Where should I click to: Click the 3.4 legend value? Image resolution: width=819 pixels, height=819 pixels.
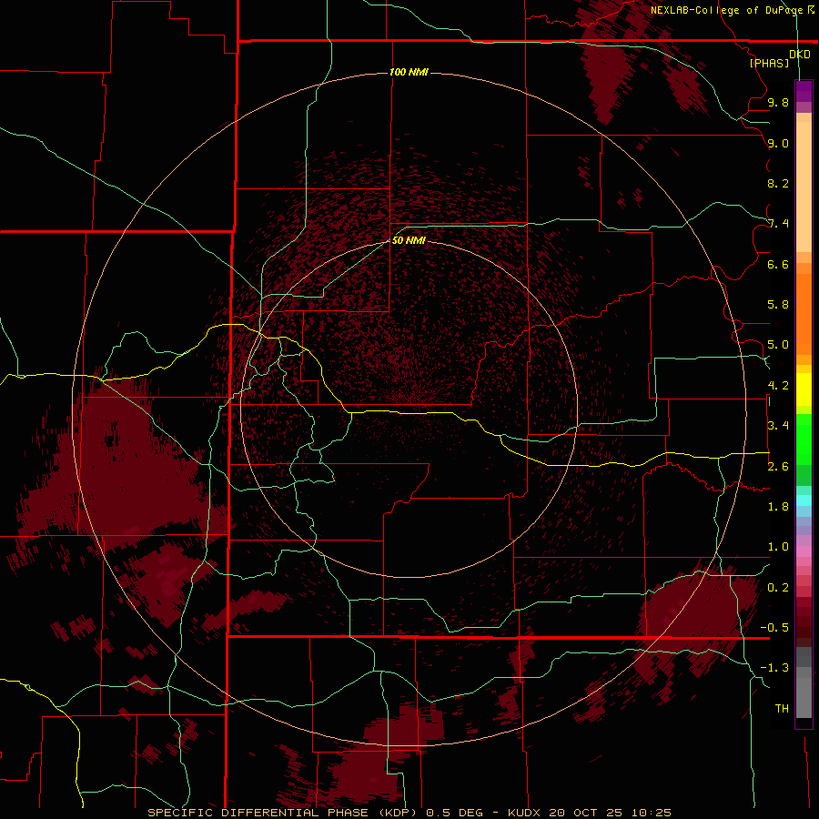(x=778, y=426)
